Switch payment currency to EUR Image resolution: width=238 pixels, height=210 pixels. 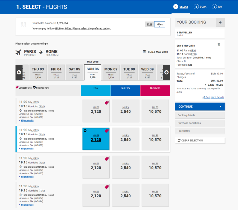(149, 24)
